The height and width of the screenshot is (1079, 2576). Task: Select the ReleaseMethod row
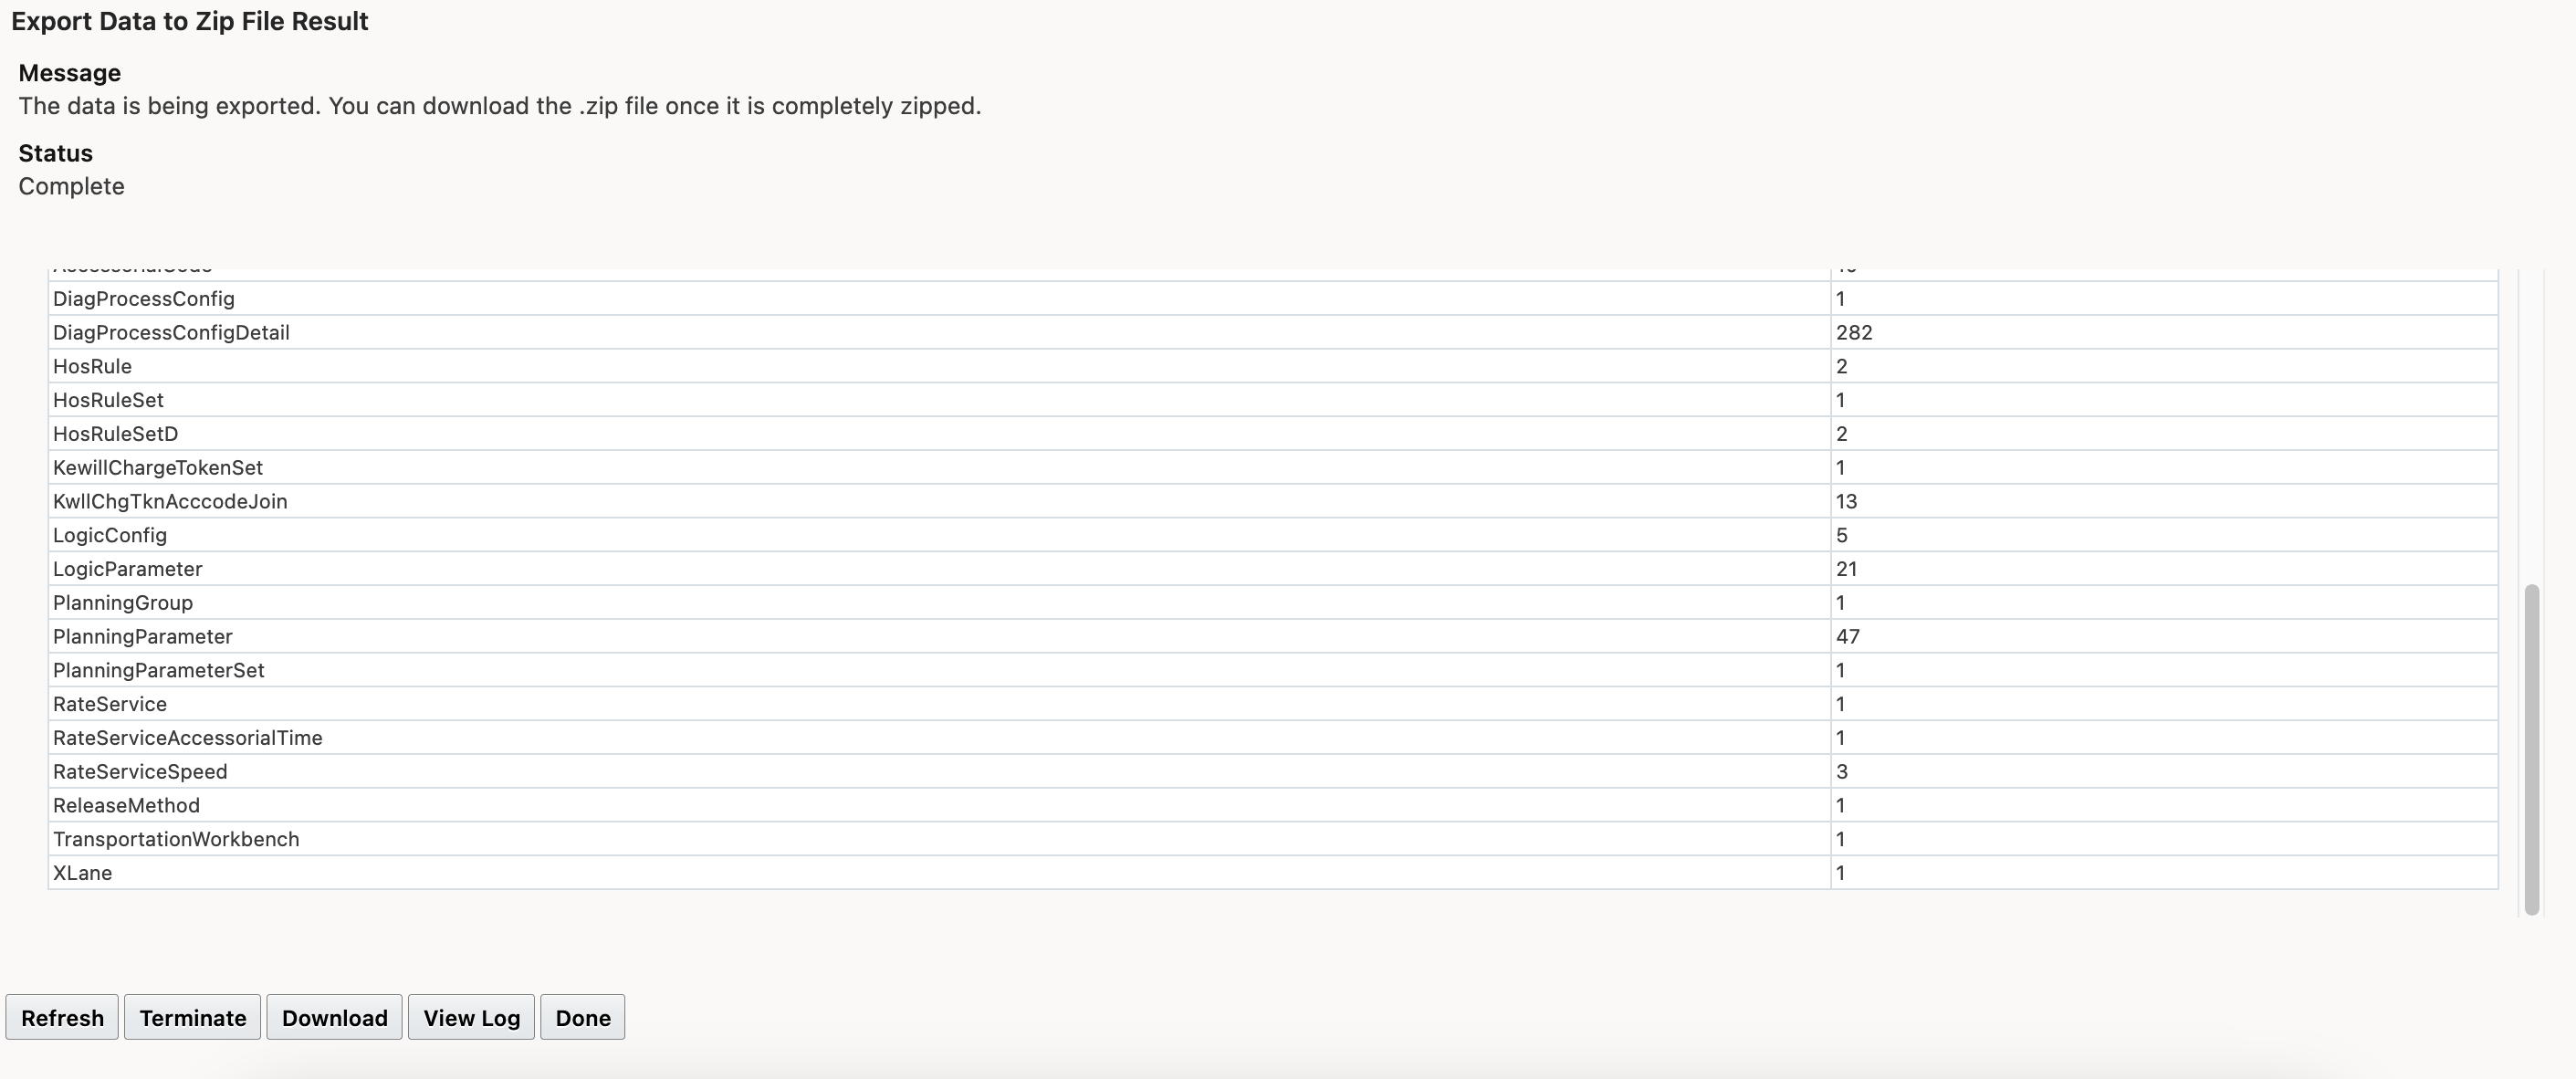tap(1273, 805)
